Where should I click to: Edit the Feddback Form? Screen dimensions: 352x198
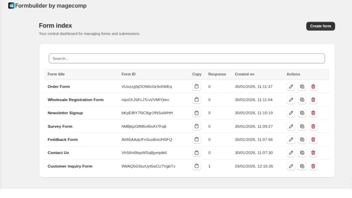(x=291, y=139)
